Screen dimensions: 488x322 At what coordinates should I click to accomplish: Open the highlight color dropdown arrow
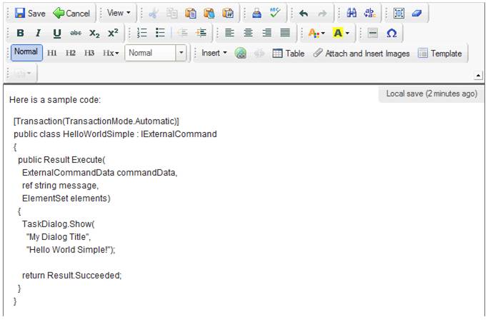(x=347, y=33)
